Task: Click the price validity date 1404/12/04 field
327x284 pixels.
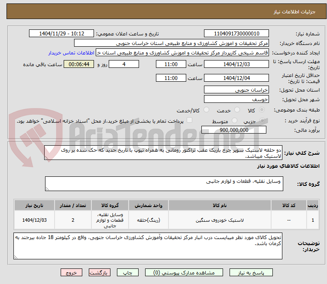Action: pyautogui.click(x=236, y=78)
